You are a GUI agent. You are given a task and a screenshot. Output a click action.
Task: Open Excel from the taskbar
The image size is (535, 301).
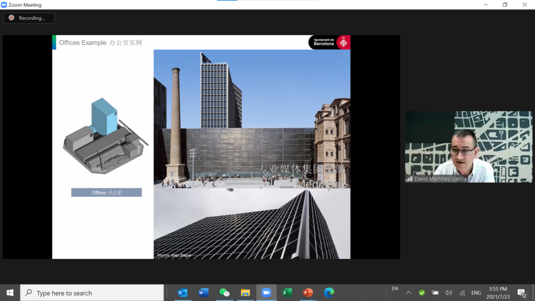(x=287, y=293)
